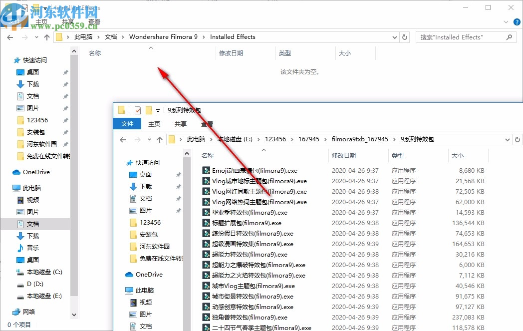523x331 pixels.
Task: Select 动感创意特效包(filmora9).exe
Action: (x=248, y=307)
